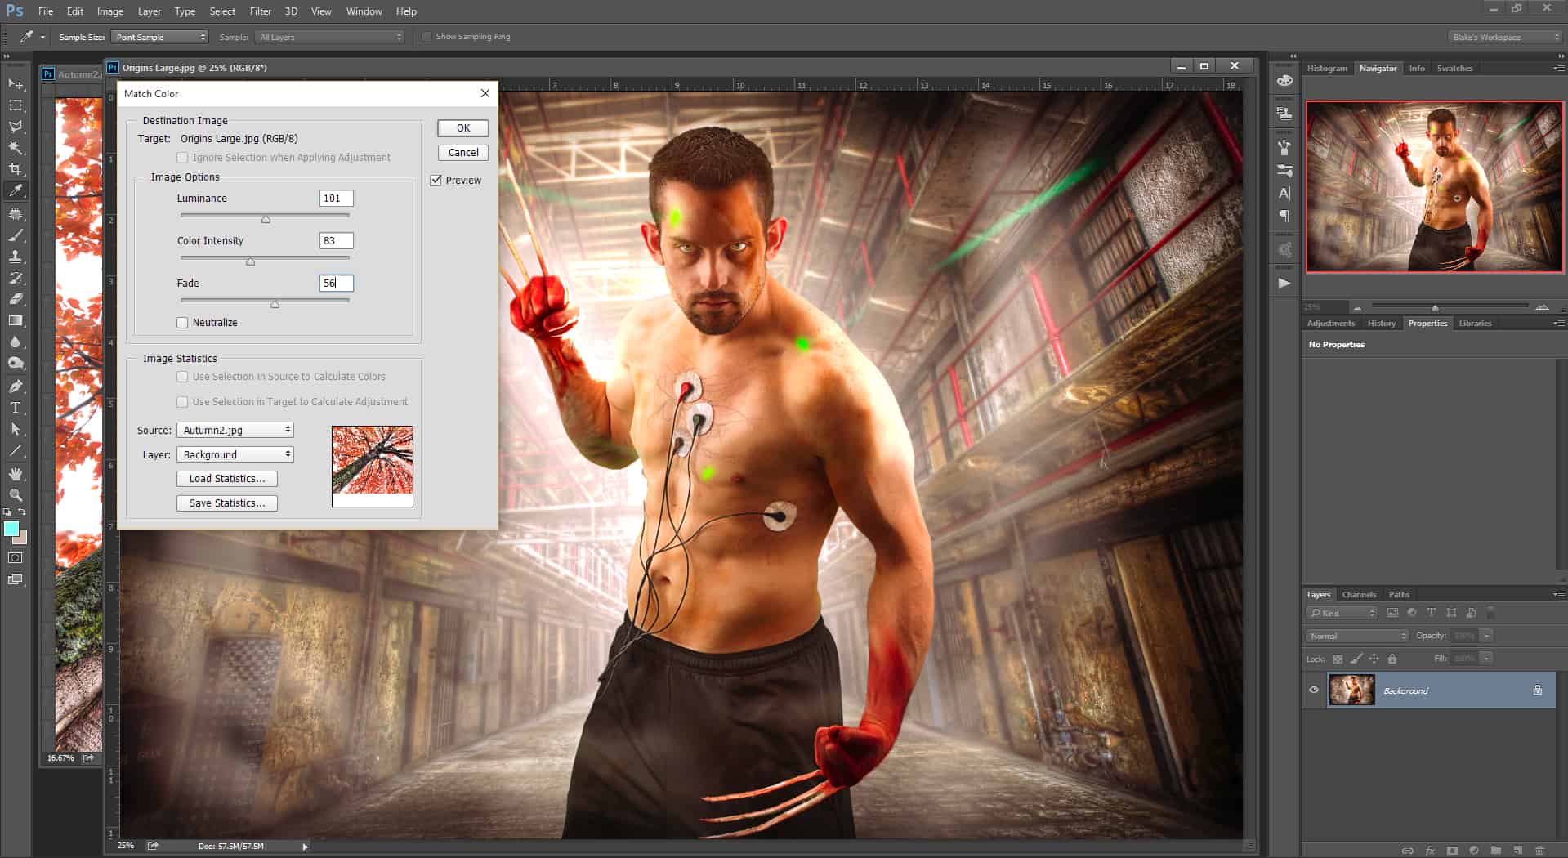
Task: Click OK in Match Color dialog
Action: click(x=463, y=128)
